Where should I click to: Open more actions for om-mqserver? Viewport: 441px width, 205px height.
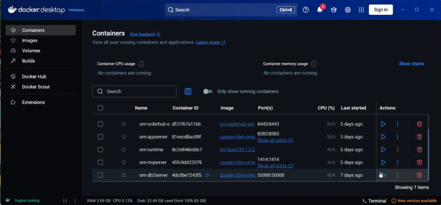(x=398, y=162)
